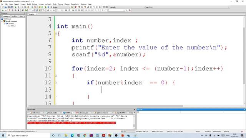Click the red Debug/Continue arrow icon
Screen dimensions: 246x138
tap(76, 7)
